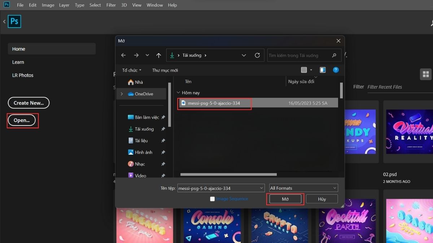Click the Nhà home folder icon
This screenshot has width=433, height=243.
131,82
